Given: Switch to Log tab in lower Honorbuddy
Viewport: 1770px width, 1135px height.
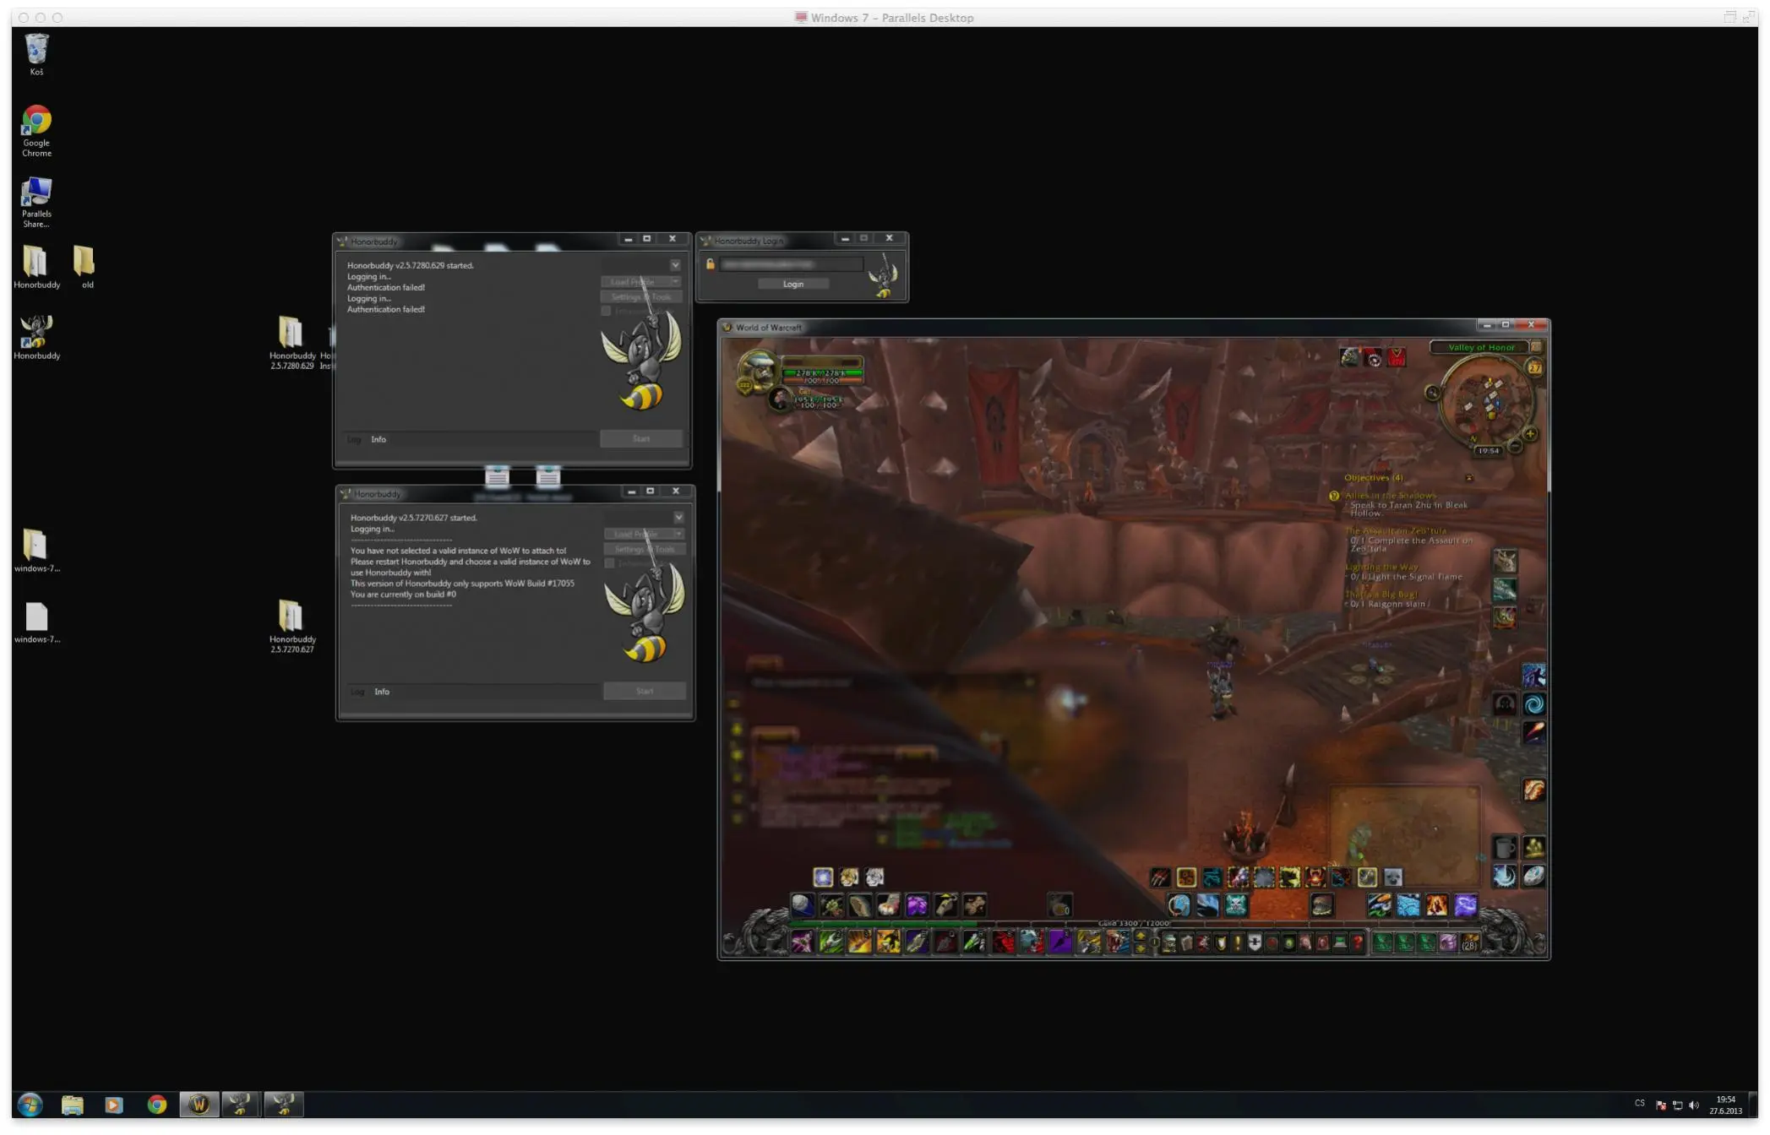Looking at the screenshot, I should (357, 692).
